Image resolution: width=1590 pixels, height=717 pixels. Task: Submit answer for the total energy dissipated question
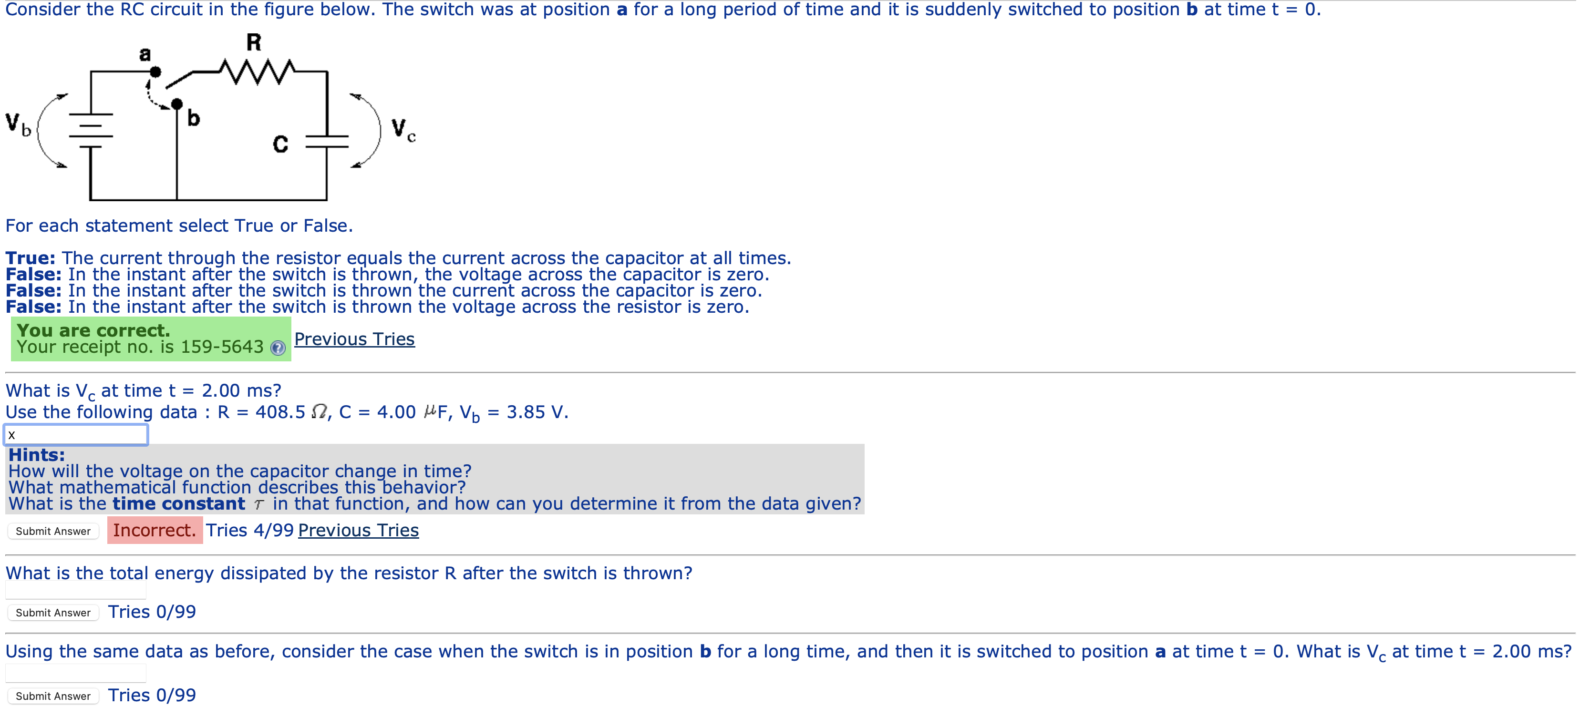tap(53, 612)
